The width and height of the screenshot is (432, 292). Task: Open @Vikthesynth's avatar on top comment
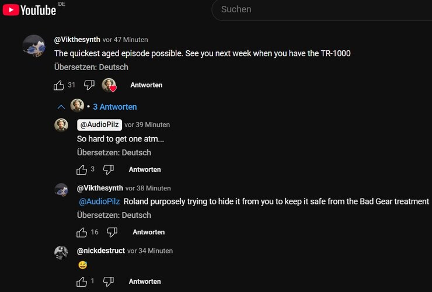pos(34,46)
